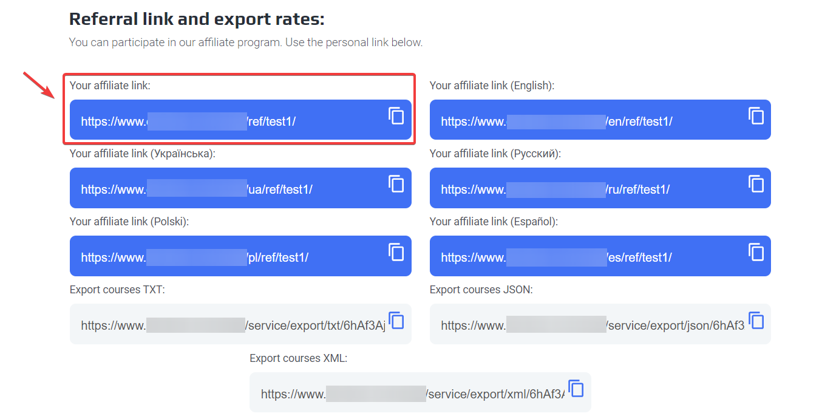Click the 'Export courses XML:' label
822x419 pixels.
pos(298,358)
